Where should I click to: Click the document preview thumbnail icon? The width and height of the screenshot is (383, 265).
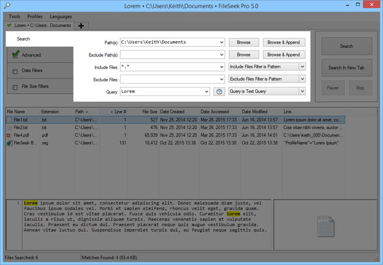coord(326,226)
